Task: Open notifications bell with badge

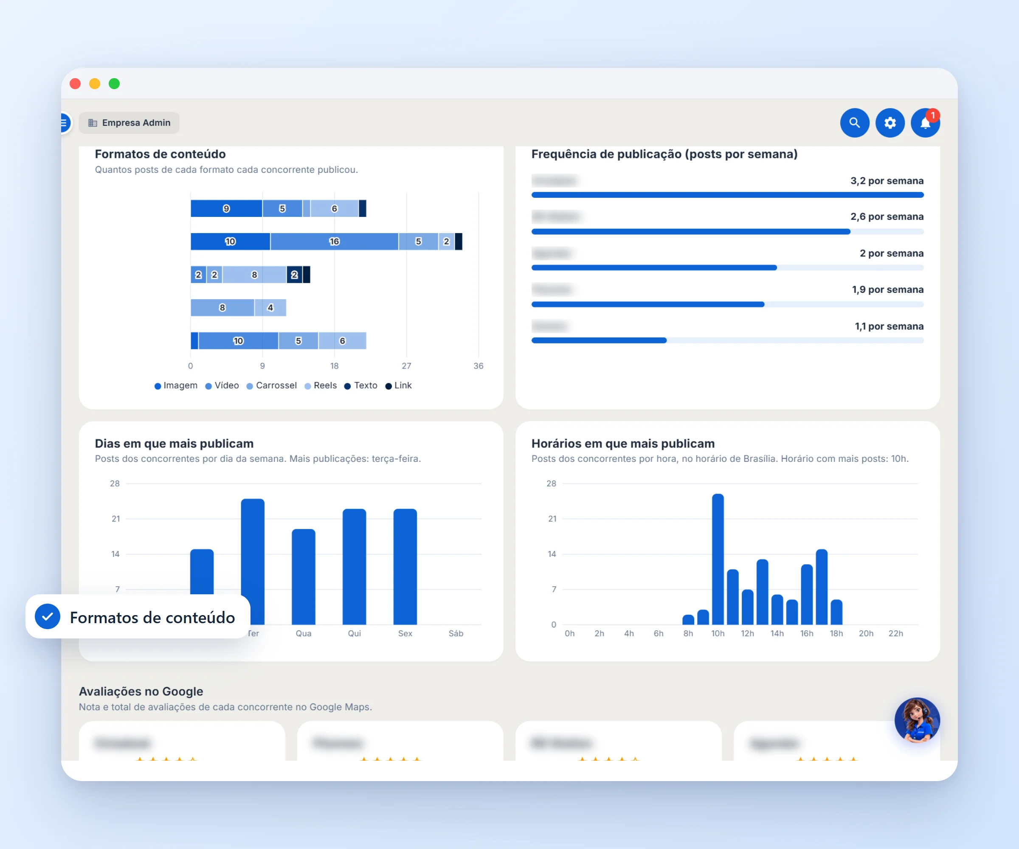Action: point(925,123)
